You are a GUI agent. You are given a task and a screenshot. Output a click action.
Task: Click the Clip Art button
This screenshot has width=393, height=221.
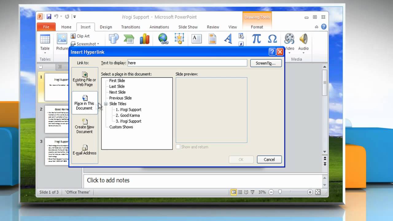(80, 36)
